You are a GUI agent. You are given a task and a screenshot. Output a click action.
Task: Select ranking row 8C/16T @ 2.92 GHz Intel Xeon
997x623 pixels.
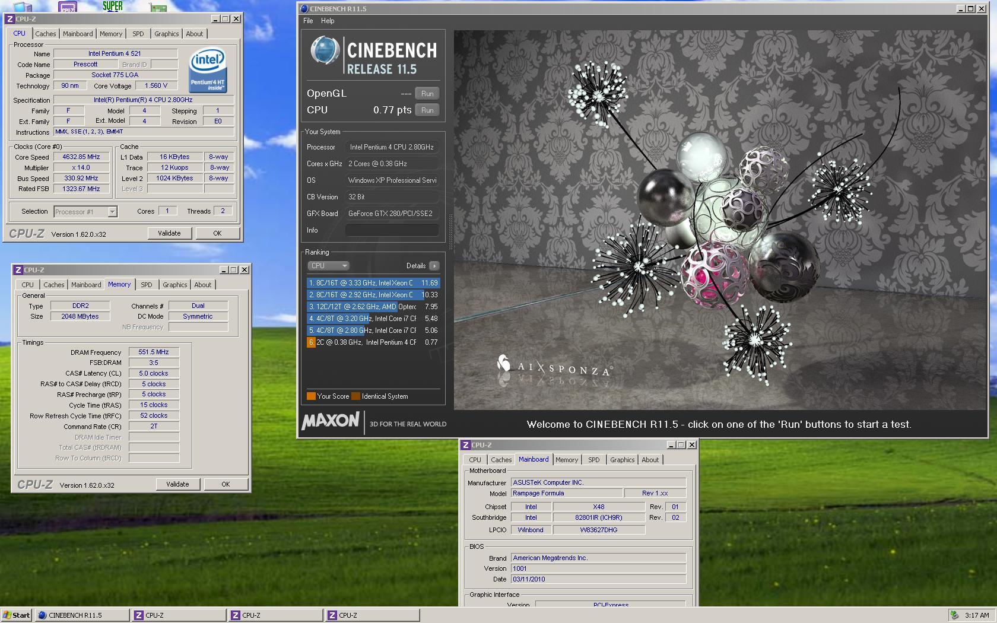373,295
